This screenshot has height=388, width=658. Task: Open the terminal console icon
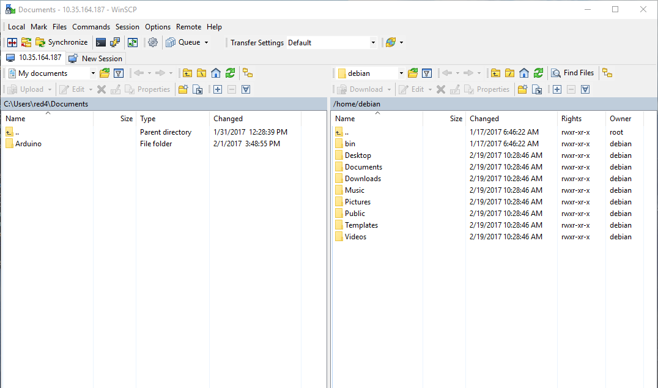click(x=101, y=42)
